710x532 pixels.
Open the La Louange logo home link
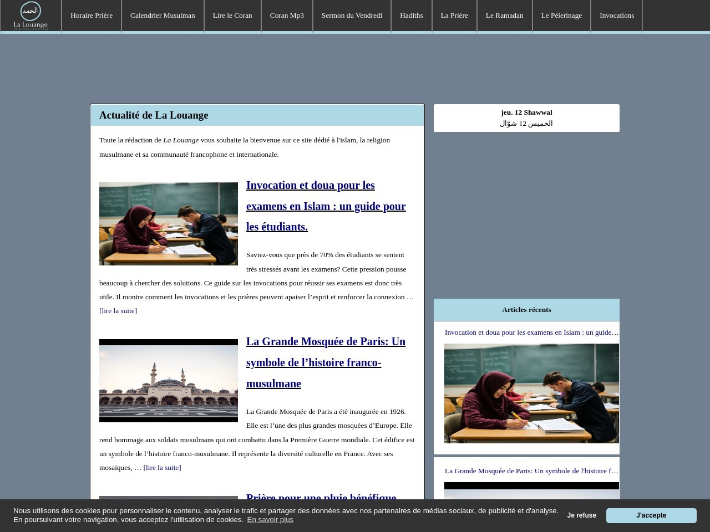[31, 16]
